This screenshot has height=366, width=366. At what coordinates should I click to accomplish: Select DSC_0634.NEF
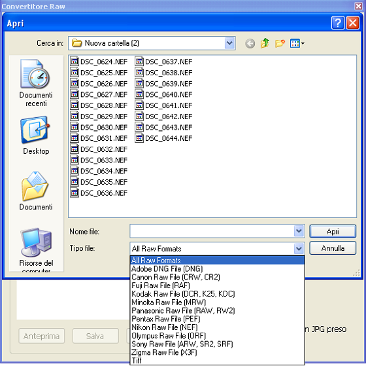[x=99, y=171]
